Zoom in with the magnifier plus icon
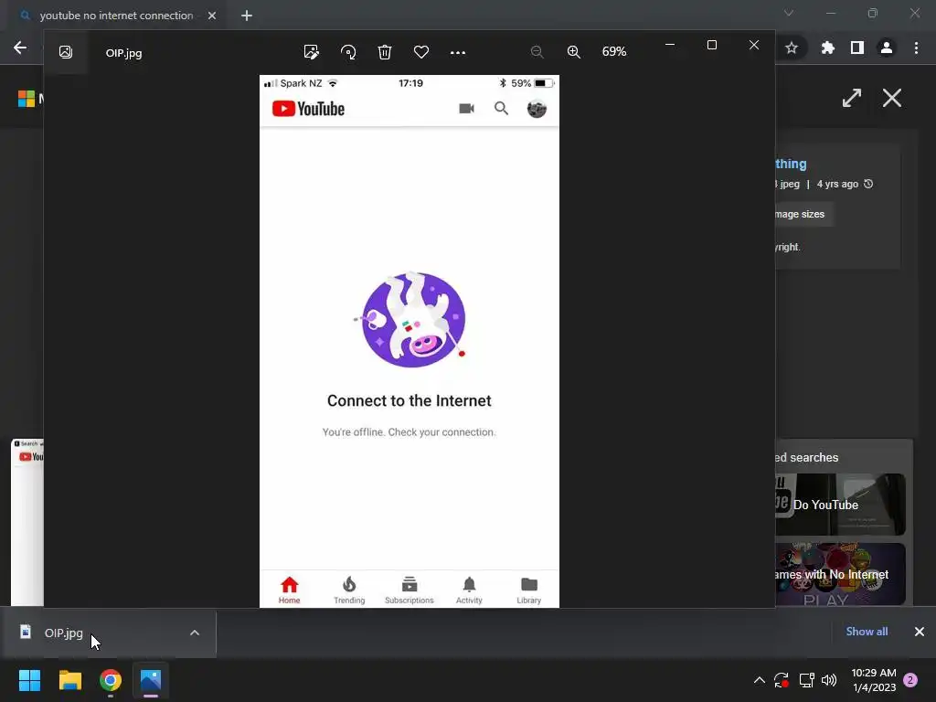The image size is (936, 702). [x=574, y=52]
